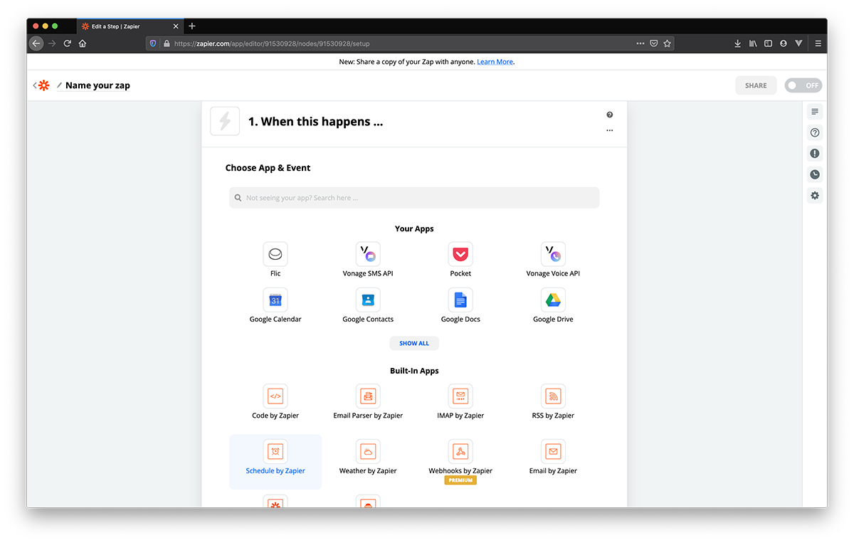
Task: Click the step help icon
Action: 610,115
